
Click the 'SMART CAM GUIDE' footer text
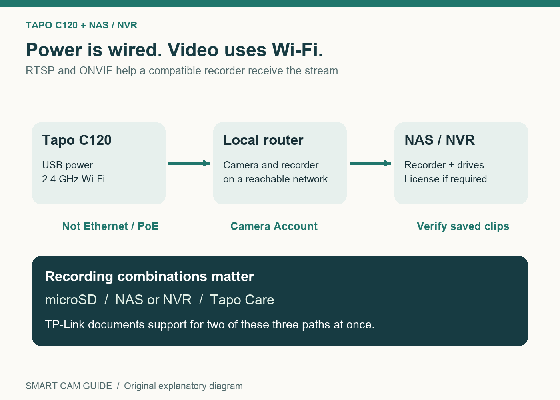pos(69,386)
